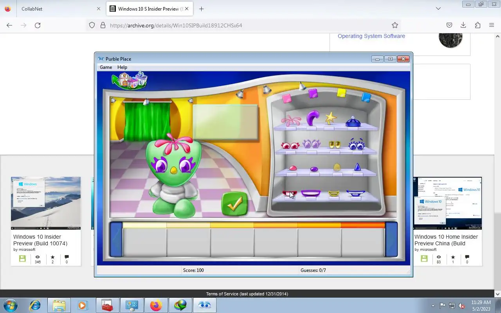Click the green checkmark submit button
The width and height of the screenshot is (501, 313).
tap(235, 203)
